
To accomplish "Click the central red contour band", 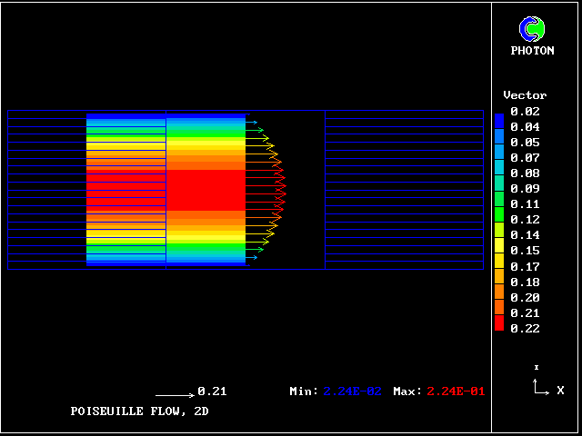I will (206, 189).
